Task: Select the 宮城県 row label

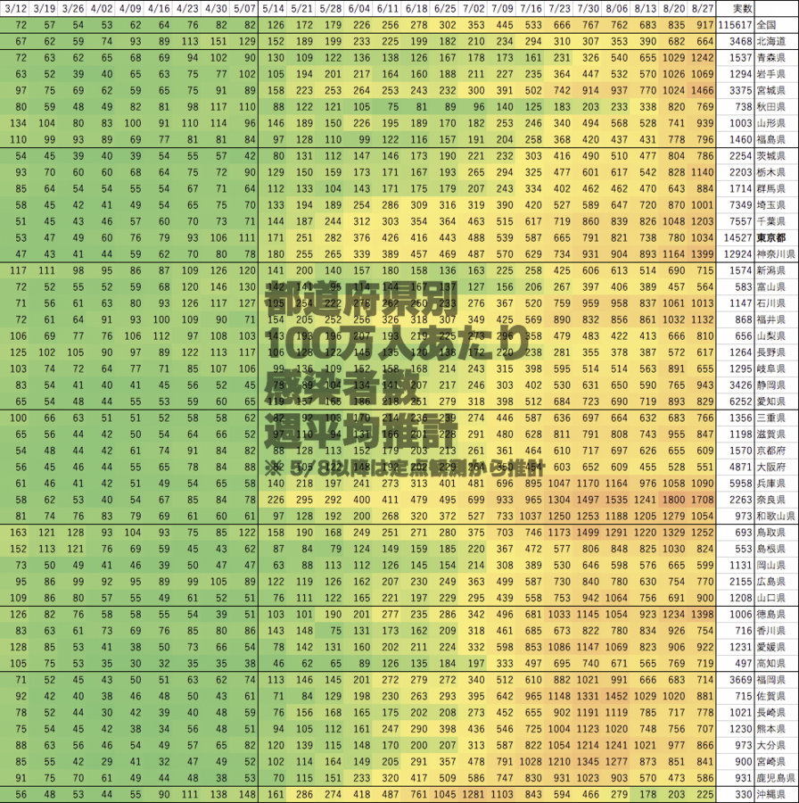Action: pos(770,90)
